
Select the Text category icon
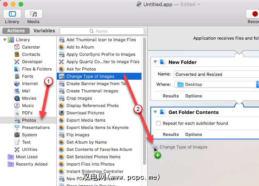tap(17, 142)
